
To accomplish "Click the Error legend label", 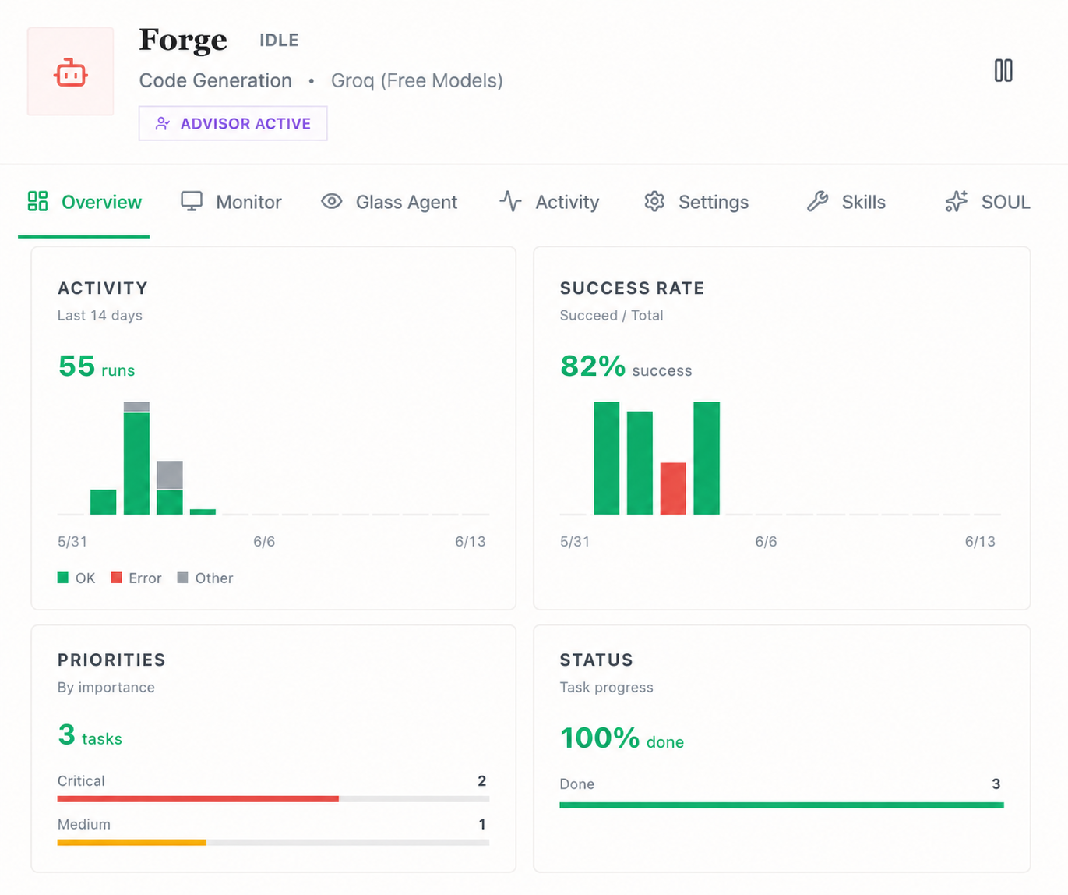I will [x=145, y=578].
